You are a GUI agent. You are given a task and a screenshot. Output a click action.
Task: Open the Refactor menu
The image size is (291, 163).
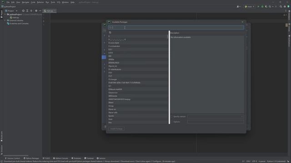click(40, 2)
